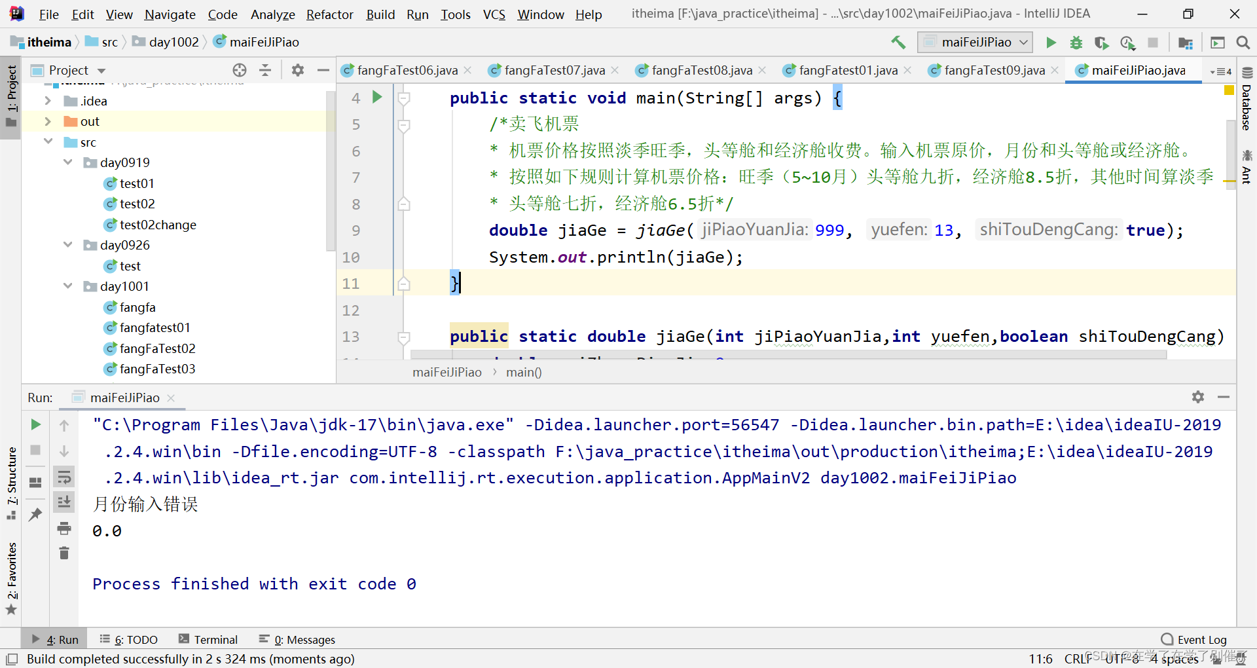The width and height of the screenshot is (1257, 668).
Task: Expand the .idea folder
Action: click(x=47, y=101)
